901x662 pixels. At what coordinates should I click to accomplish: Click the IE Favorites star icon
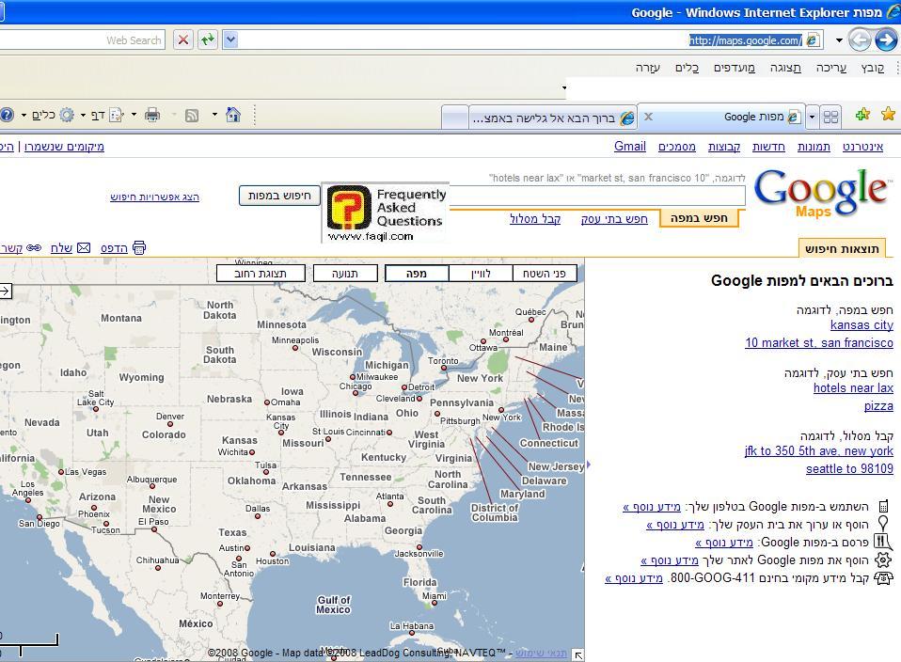(886, 115)
